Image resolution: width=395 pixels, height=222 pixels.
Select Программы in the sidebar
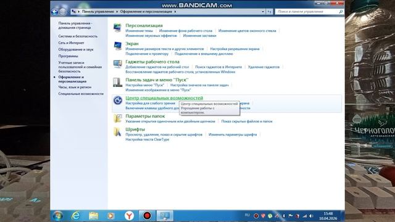coord(69,56)
